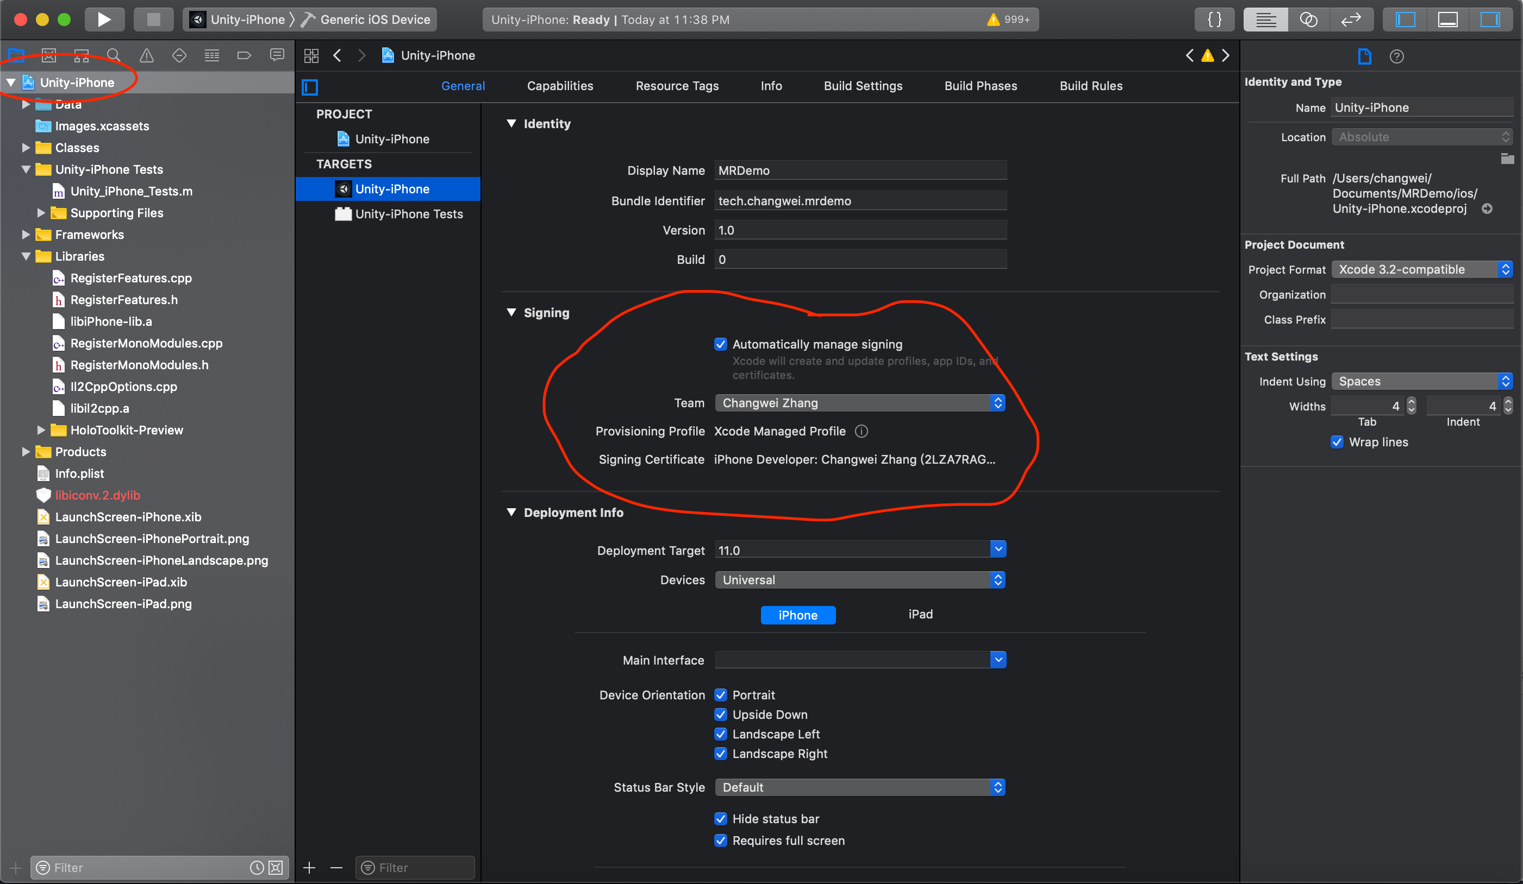Switch to the standard editor
The height and width of the screenshot is (884, 1523).
click(x=1265, y=20)
